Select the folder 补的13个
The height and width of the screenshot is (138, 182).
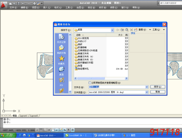[81, 41]
